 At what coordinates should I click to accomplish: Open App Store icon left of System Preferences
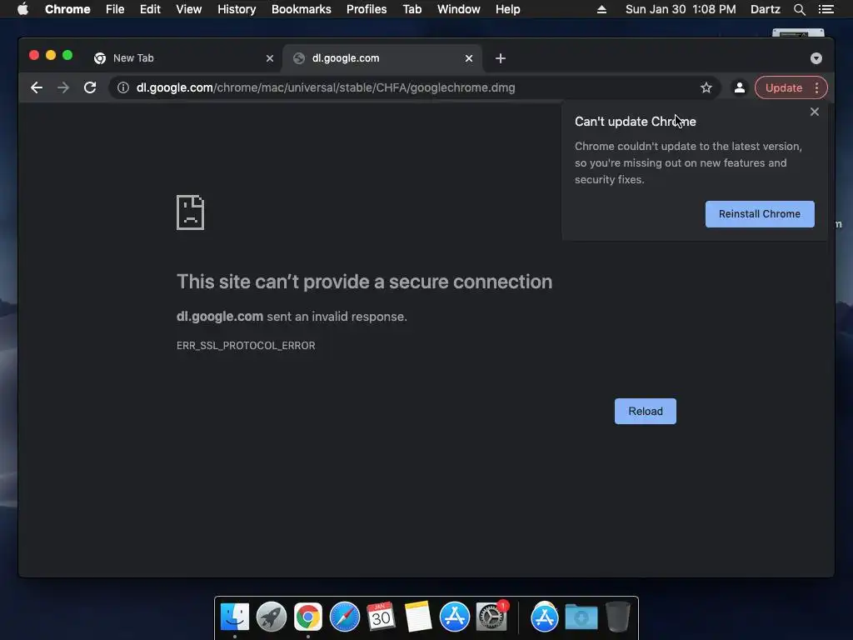point(454,617)
